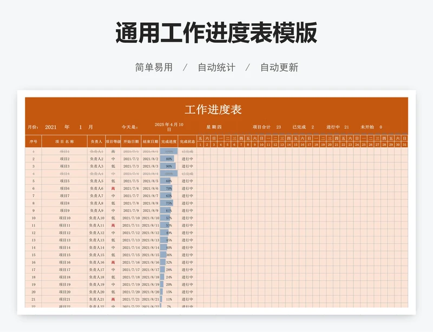Select the 负责人3 cell
The width and height of the screenshot is (433, 332).
coord(96,166)
